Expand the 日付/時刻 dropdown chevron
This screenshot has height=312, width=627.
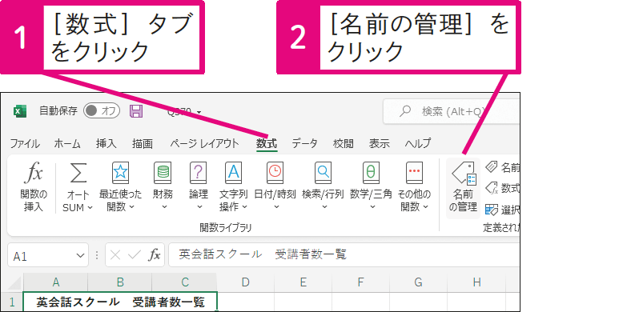275,207
